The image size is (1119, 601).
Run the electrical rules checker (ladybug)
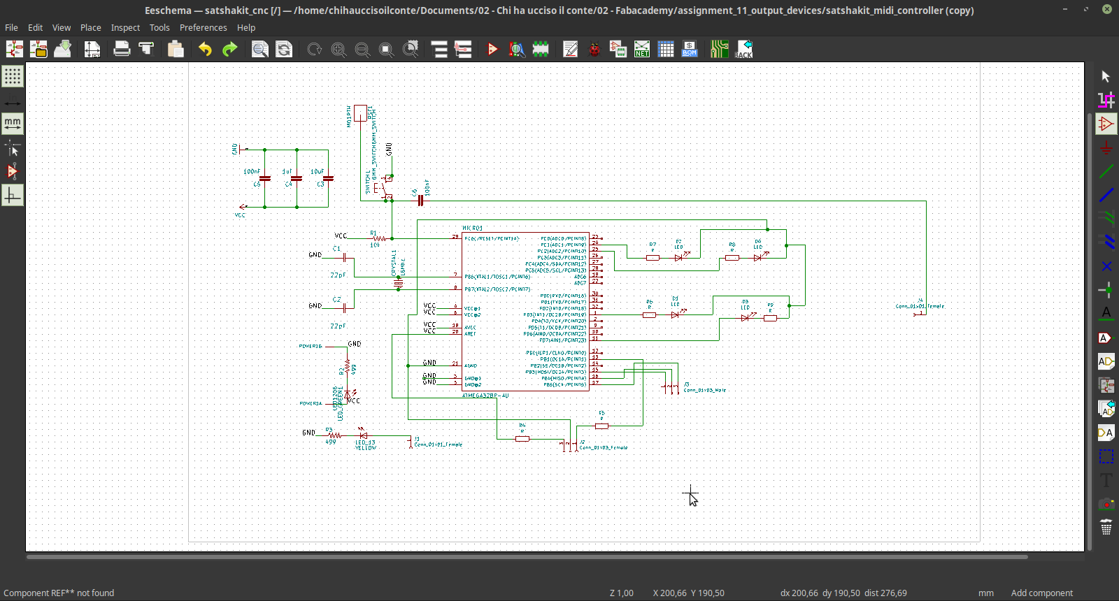click(x=594, y=49)
